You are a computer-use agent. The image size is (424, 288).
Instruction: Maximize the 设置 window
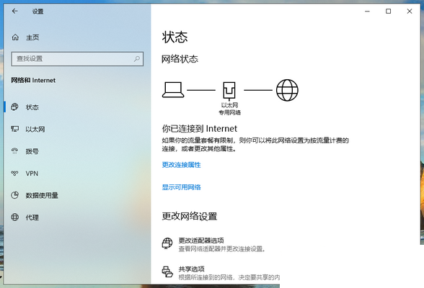[388, 11]
